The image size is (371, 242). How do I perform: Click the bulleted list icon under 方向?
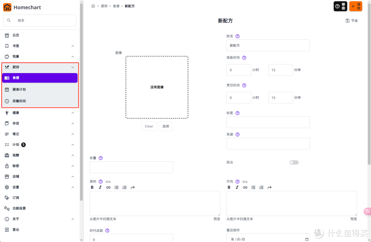(253, 187)
